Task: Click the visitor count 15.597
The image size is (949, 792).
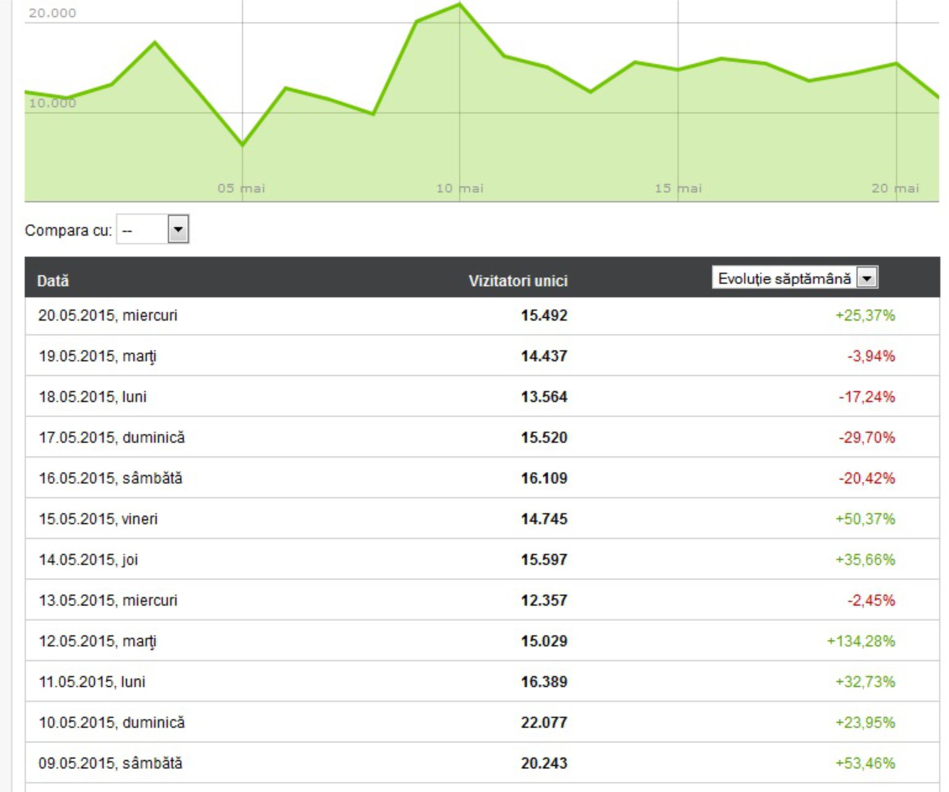Action: click(x=544, y=560)
